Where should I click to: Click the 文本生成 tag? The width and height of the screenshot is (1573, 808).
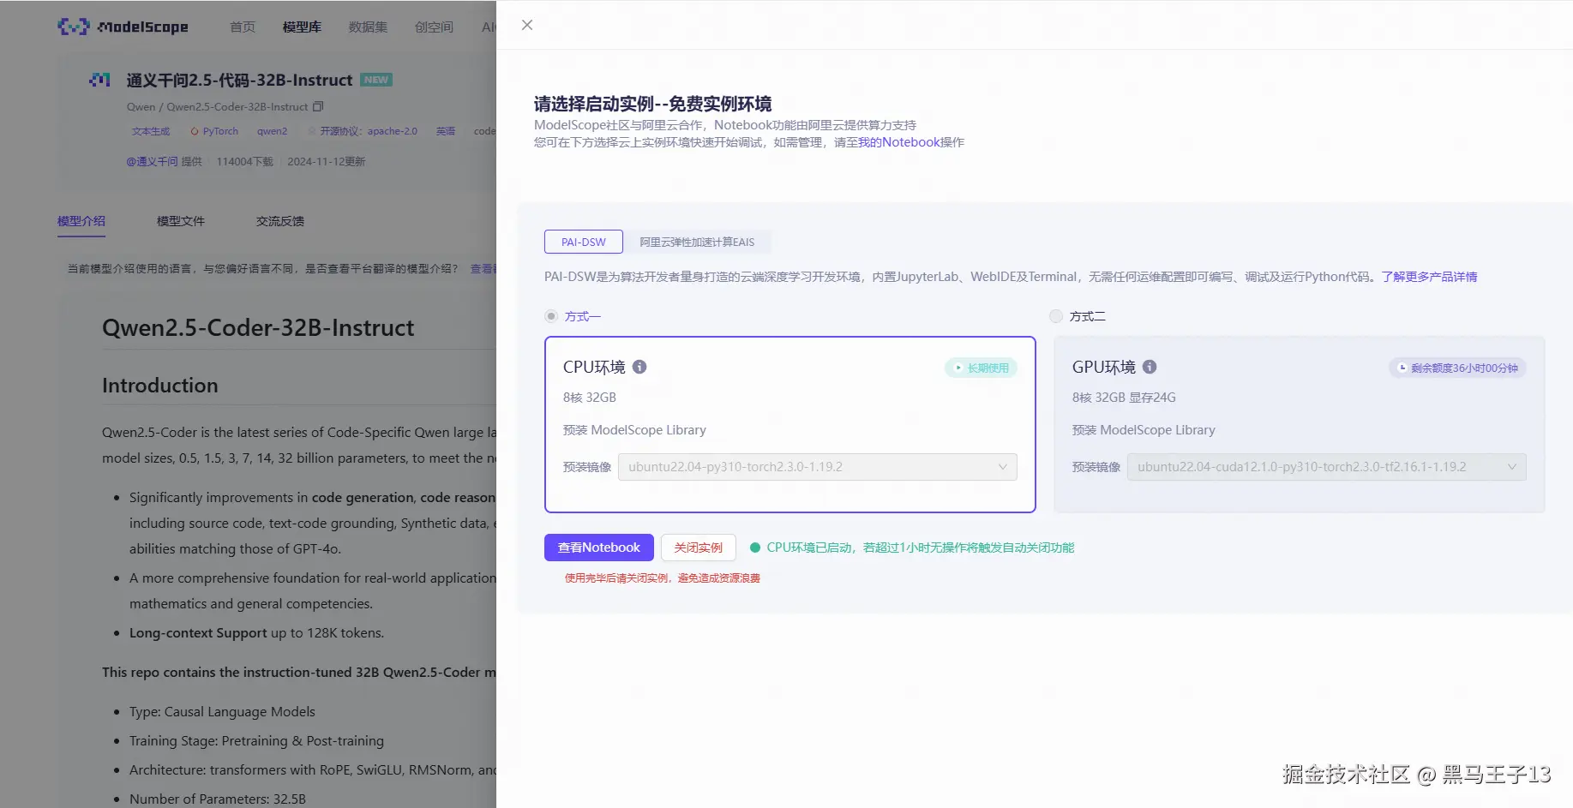(x=151, y=131)
